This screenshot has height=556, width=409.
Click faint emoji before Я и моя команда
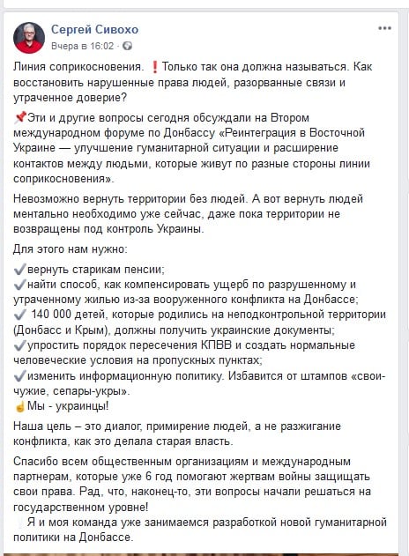point(20,523)
